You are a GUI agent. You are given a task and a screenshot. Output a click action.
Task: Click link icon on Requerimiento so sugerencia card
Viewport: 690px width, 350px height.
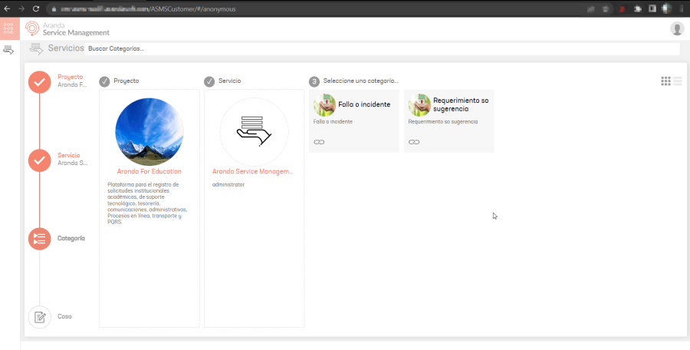tap(414, 142)
